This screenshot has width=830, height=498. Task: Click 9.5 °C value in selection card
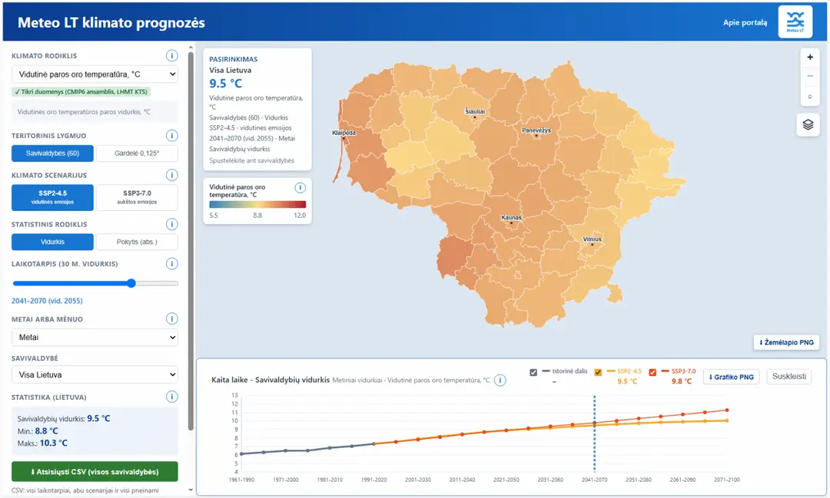point(225,84)
